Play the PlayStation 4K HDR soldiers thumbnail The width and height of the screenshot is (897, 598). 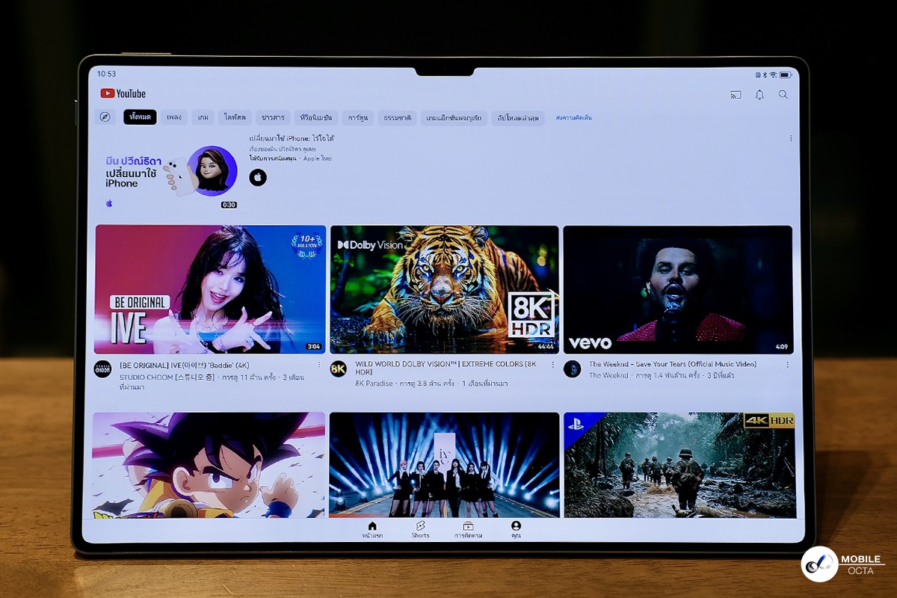point(679,465)
